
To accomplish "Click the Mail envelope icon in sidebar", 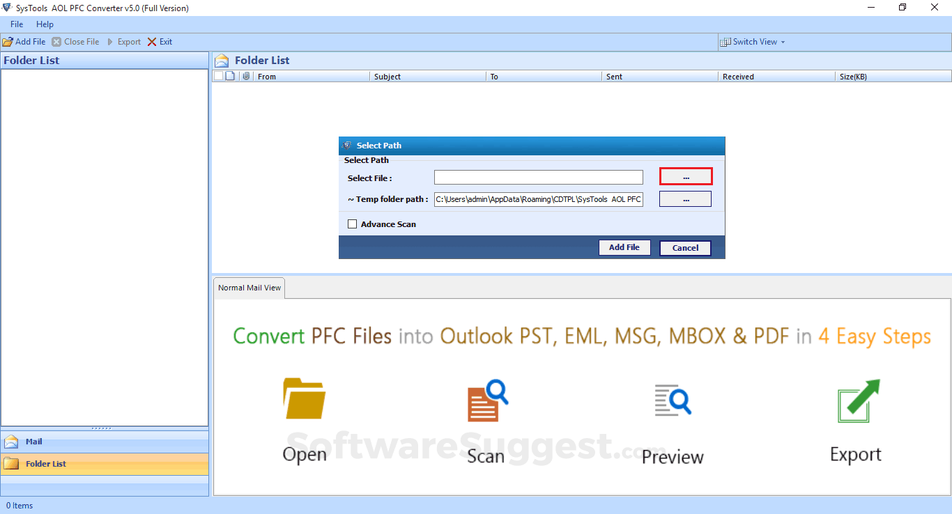I will click(11, 442).
